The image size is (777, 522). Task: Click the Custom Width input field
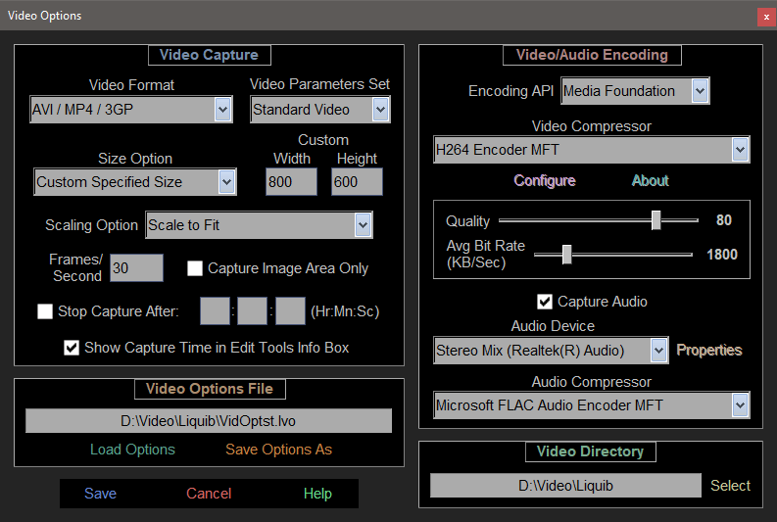[291, 182]
